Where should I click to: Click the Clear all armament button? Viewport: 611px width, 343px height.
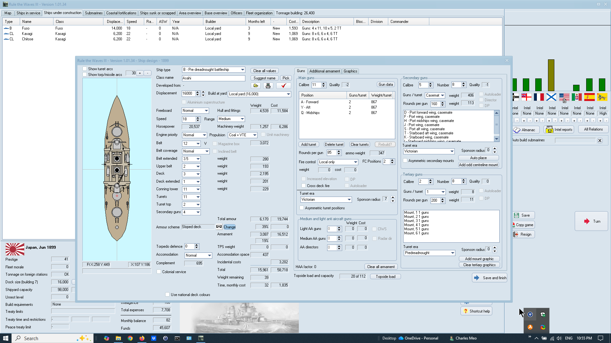pyautogui.click(x=381, y=267)
